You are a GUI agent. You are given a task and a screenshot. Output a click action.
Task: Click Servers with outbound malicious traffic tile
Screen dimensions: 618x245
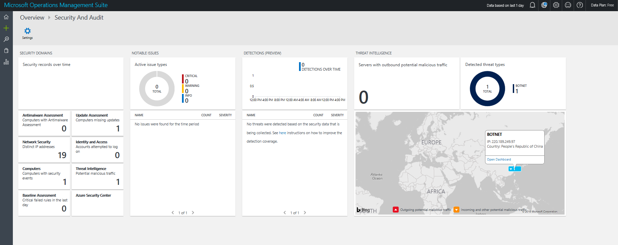coord(406,83)
